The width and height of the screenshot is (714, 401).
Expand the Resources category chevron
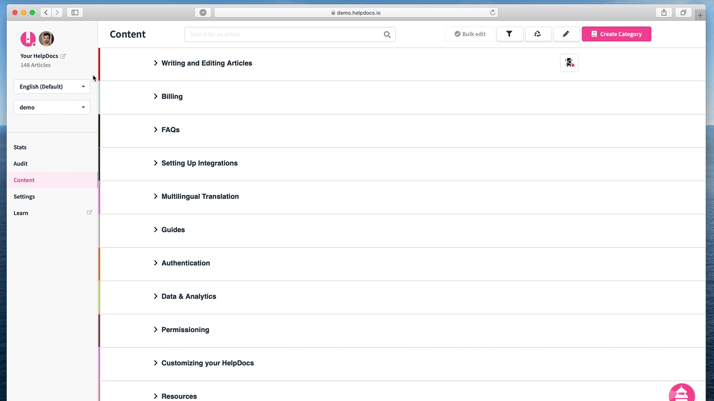156,396
